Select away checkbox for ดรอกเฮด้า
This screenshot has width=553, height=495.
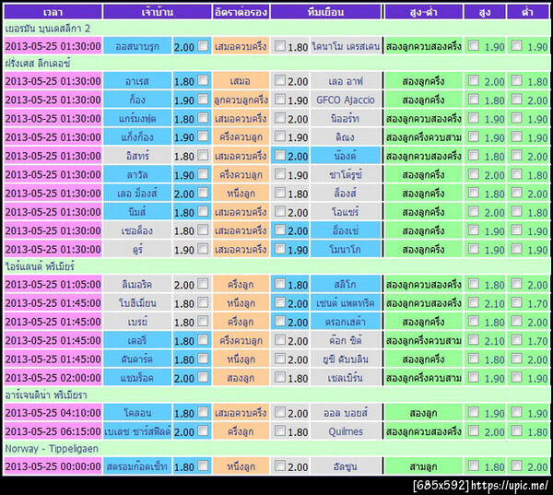(x=280, y=321)
